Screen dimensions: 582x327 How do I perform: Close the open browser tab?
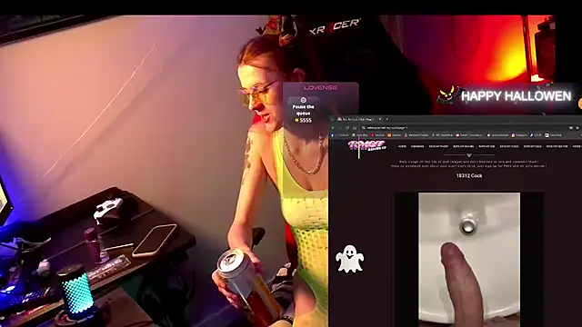pyautogui.click(x=380, y=119)
